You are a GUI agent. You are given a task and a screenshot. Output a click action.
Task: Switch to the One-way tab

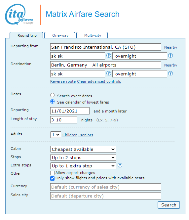tap(60, 35)
